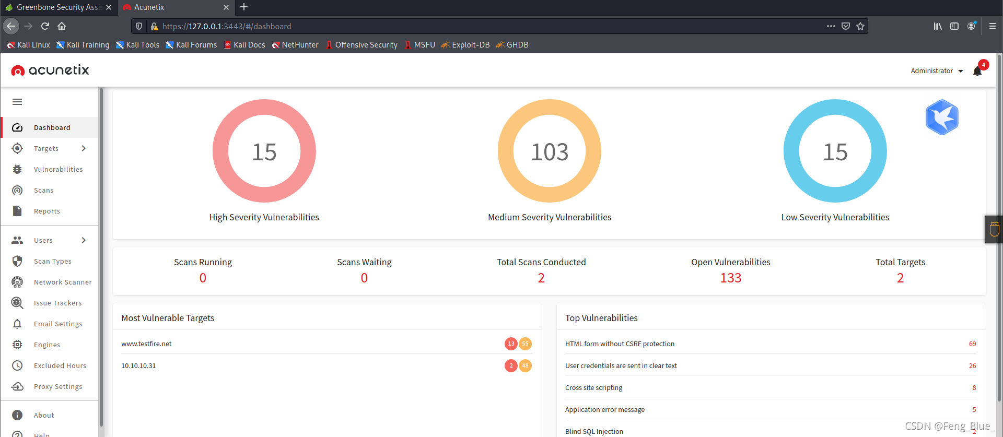Viewport: 1003px width, 437px height.
Task: Go to browser home page
Action: coord(62,26)
